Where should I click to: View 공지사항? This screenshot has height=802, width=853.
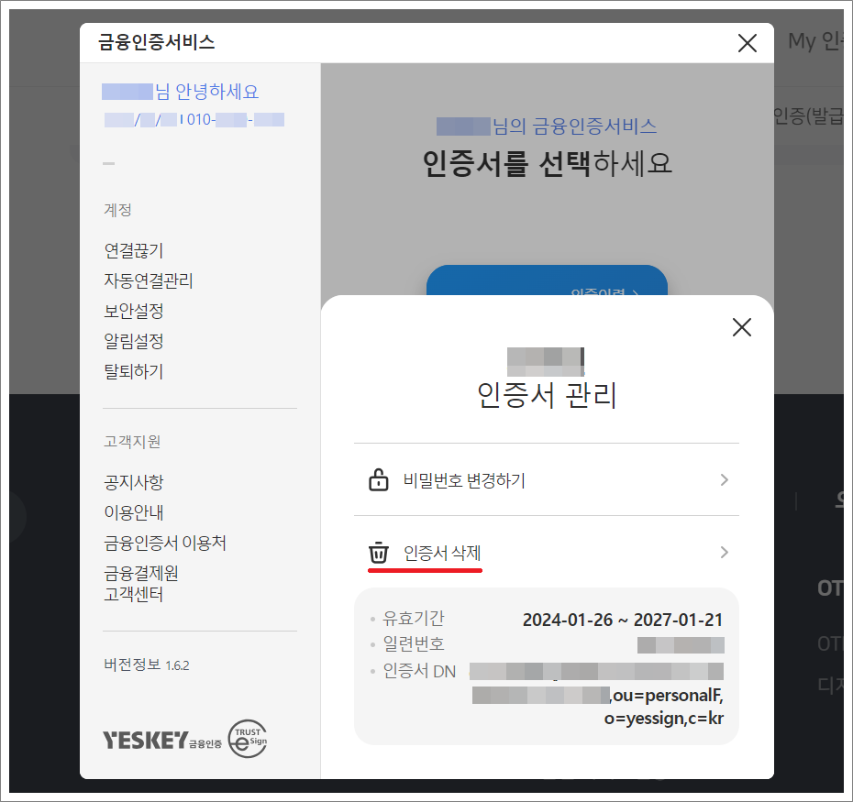[x=134, y=482]
